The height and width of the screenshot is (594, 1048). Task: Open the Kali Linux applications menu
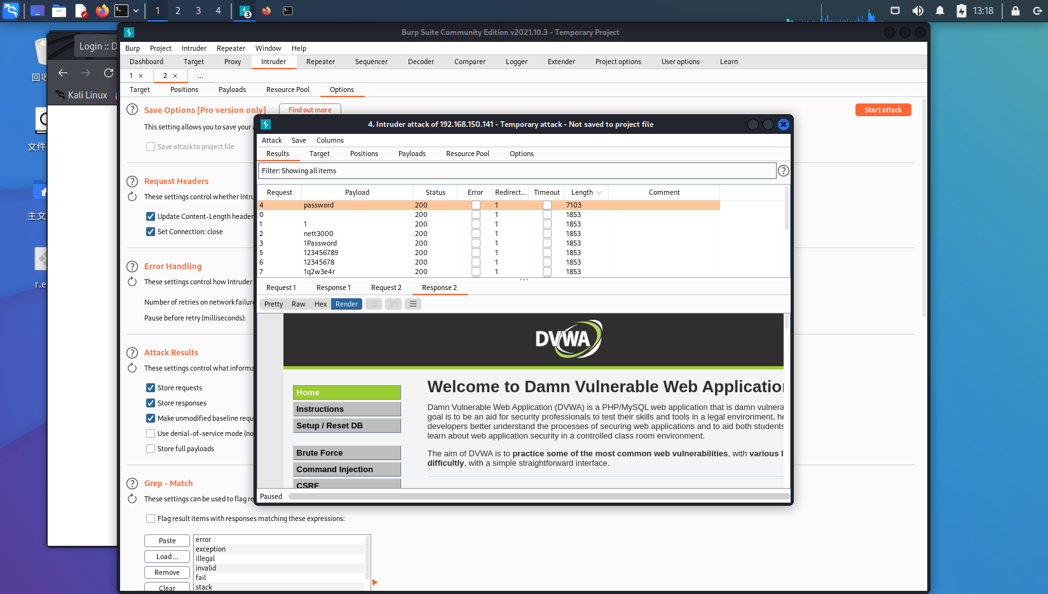[x=11, y=10]
